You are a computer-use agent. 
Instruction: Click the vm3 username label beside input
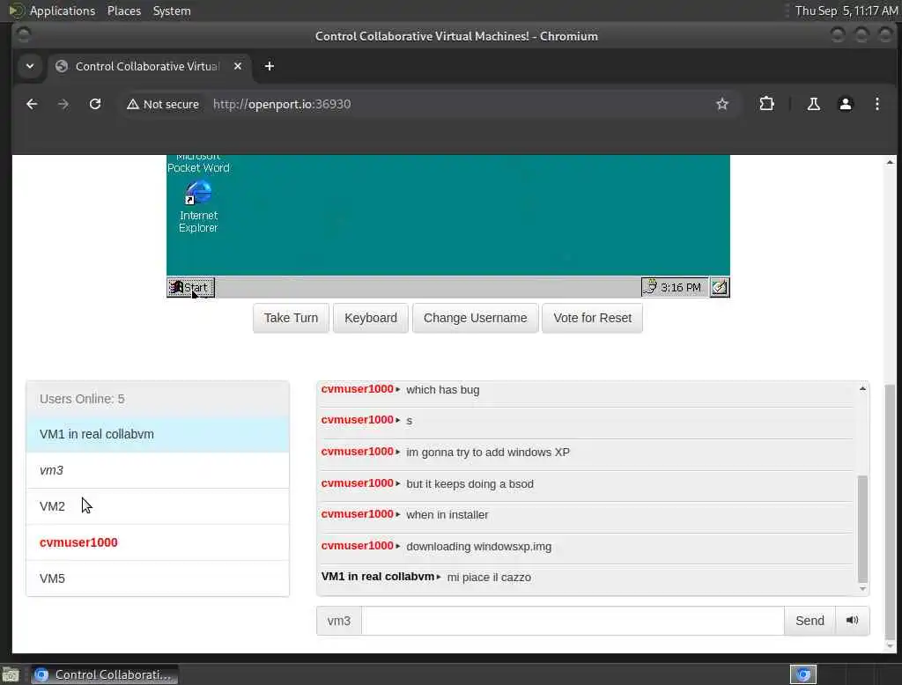339,621
